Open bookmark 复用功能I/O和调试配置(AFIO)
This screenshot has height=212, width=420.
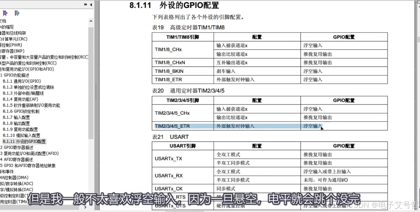[29, 154]
